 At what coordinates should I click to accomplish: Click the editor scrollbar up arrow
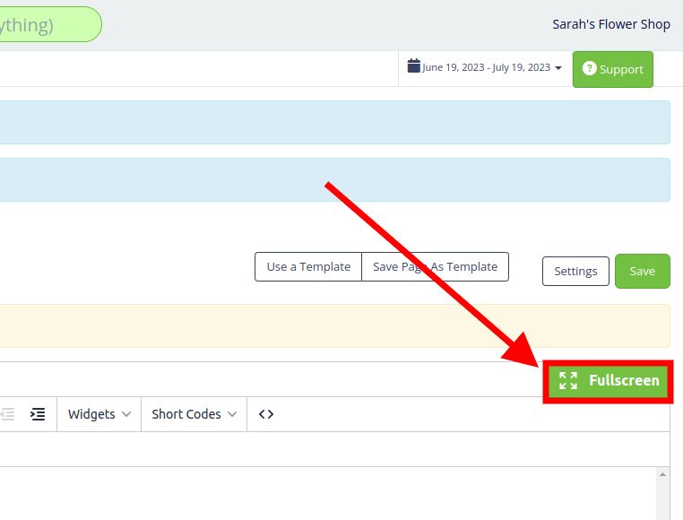662,474
